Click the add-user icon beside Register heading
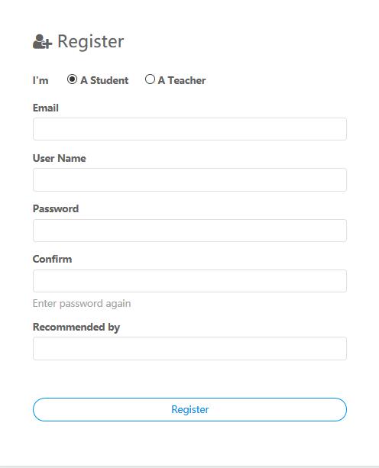Screen dimensions: 379x468 [x=43, y=41]
